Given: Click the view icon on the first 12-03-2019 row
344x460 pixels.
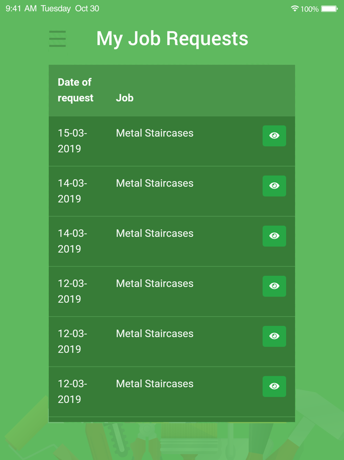Looking at the screenshot, I should click(x=274, y=286).
